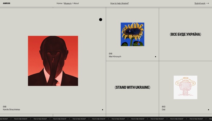212x121 pixels.
Task: Select artist name Karolis Strautniekas
Action: (12, 109)
